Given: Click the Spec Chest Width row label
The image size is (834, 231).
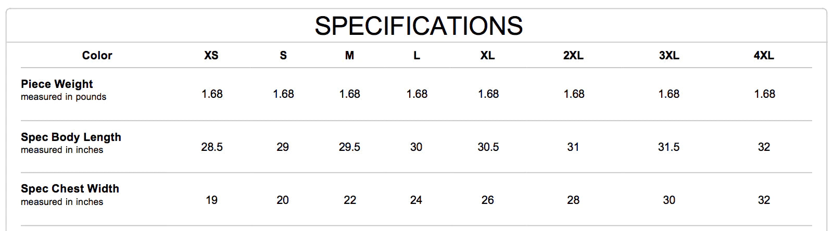Looking at the screenshot, I should tap(70, 189).
